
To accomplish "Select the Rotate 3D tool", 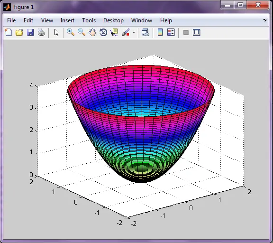I will coord(103,32).
